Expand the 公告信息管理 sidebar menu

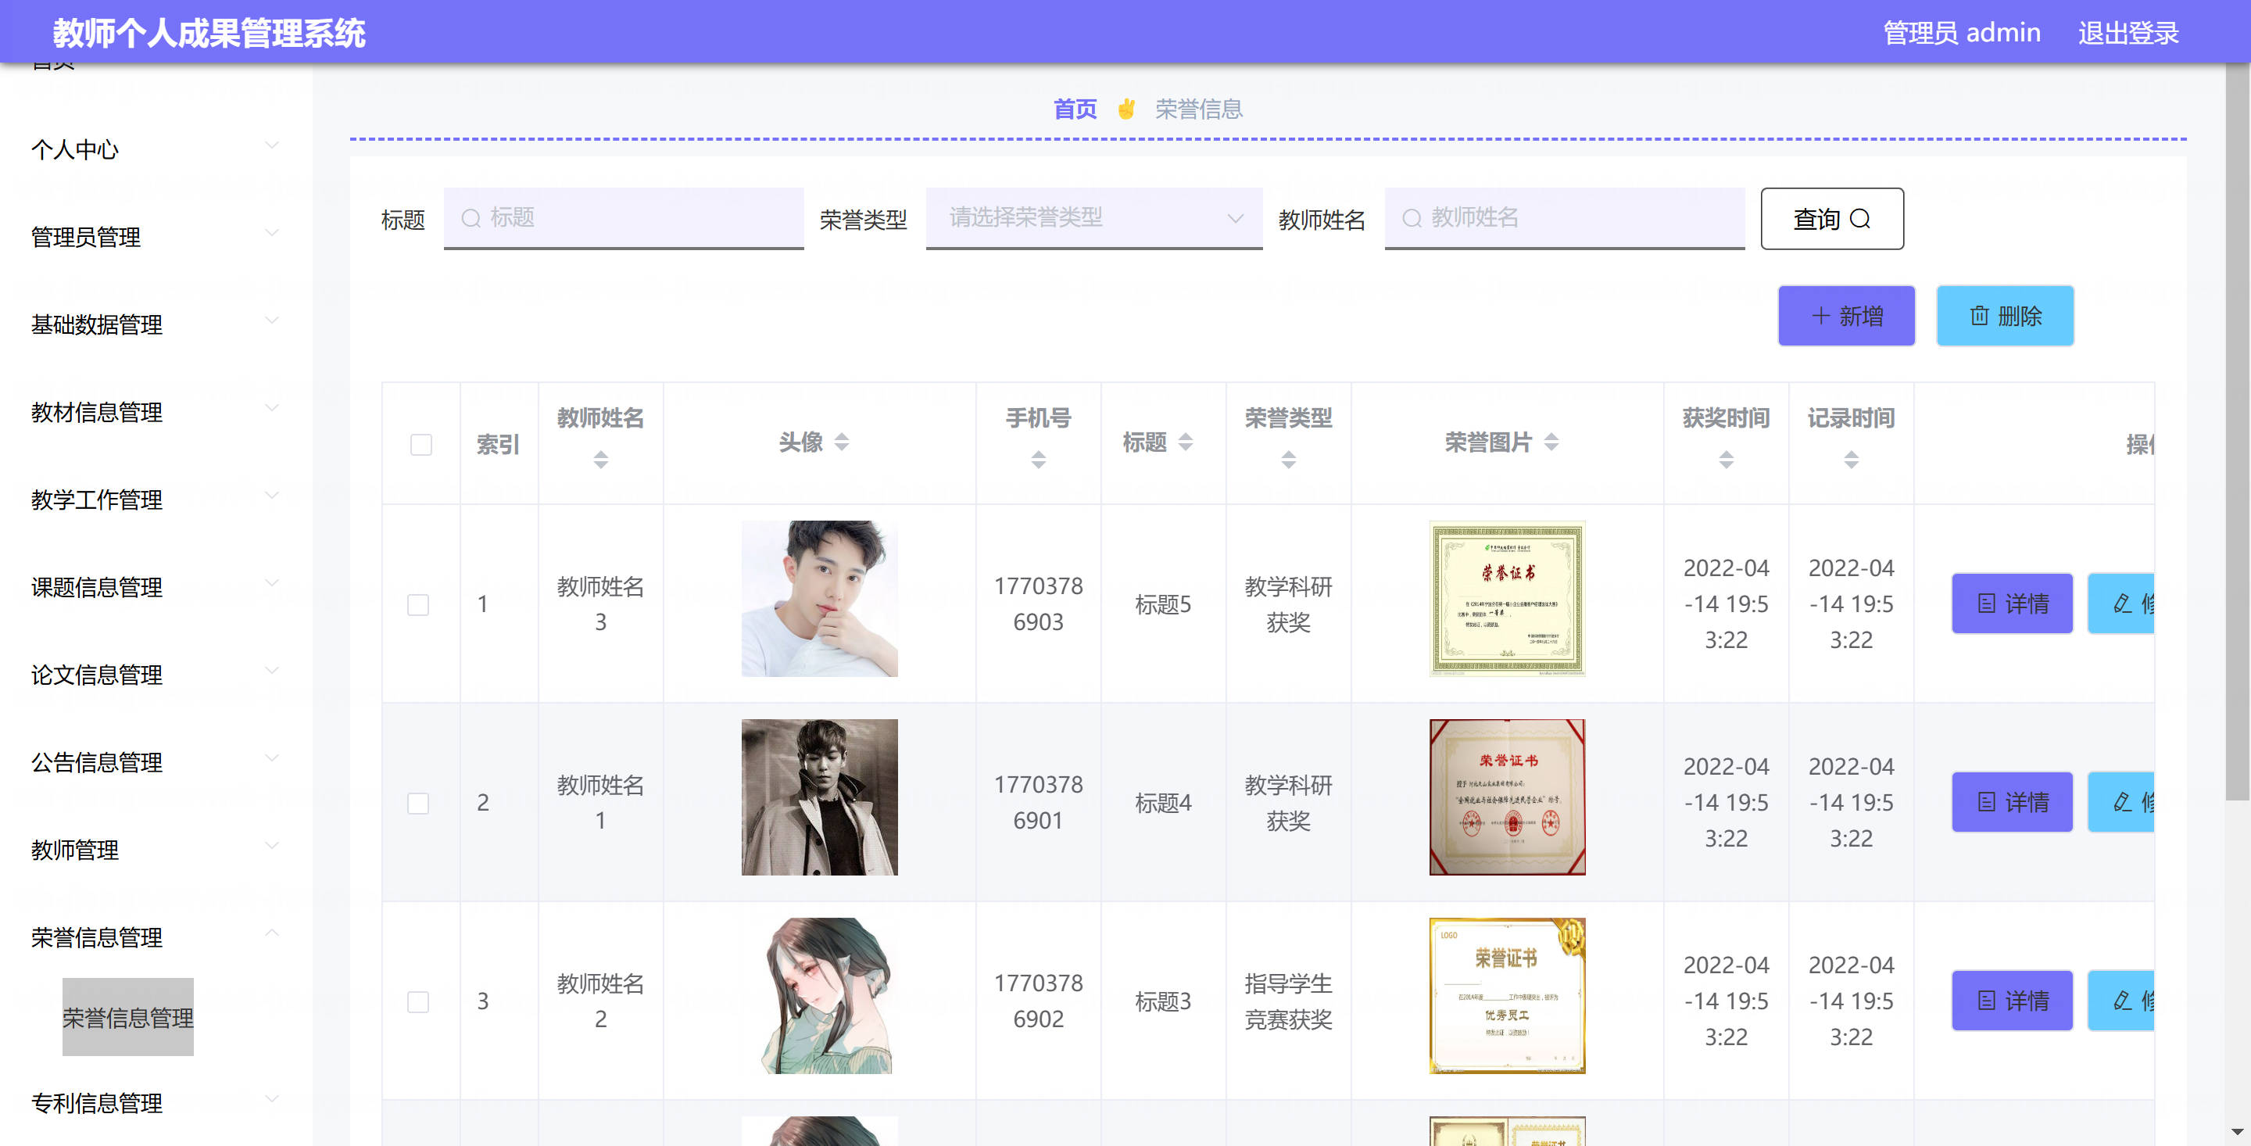[x=156, y=761]
